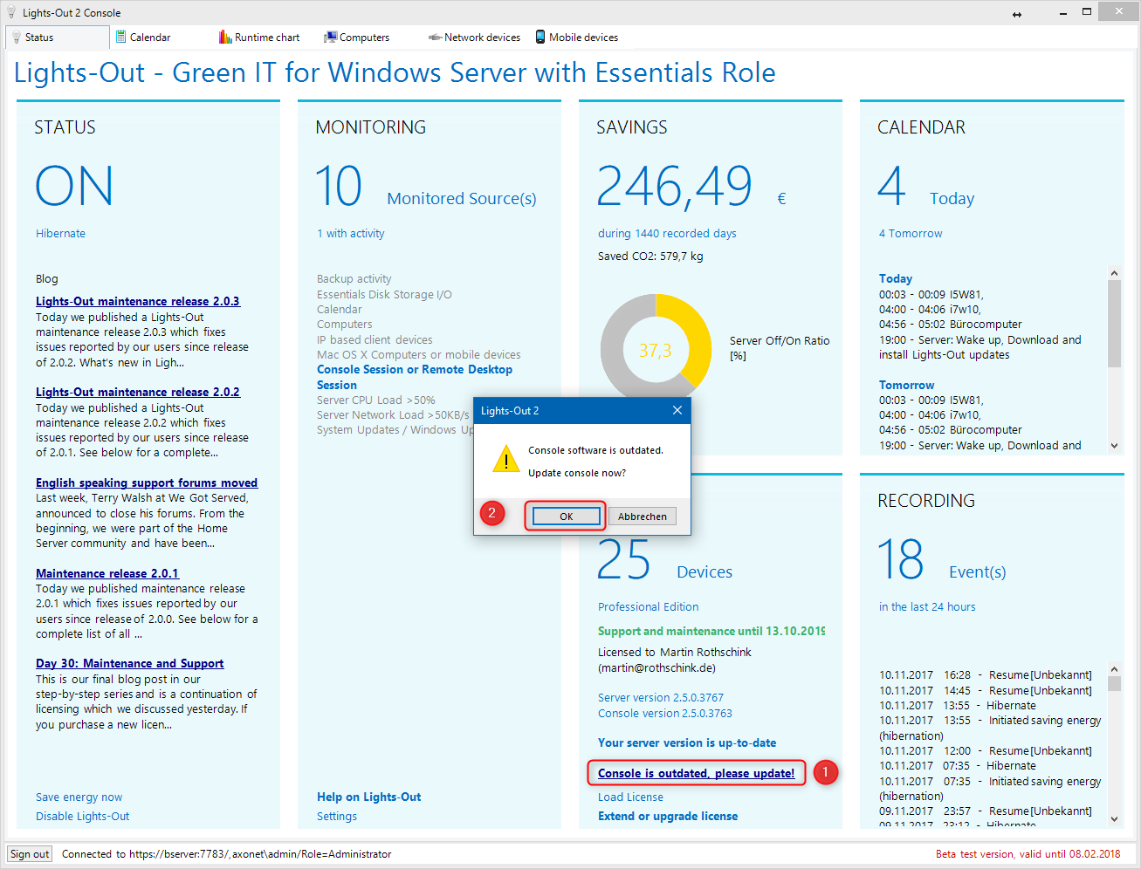Click Support and maintenance until date text
This screenshot has height=869, width=1141.
pyautogui.click(x=711, y=631)
